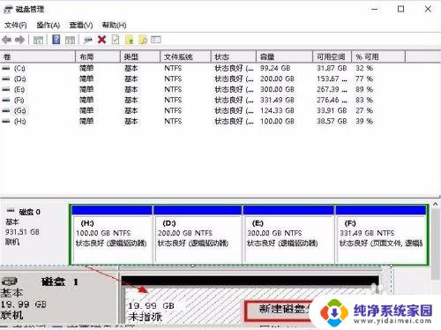
Task: Sort by the 状态 column header
Action: pos(234,56)
